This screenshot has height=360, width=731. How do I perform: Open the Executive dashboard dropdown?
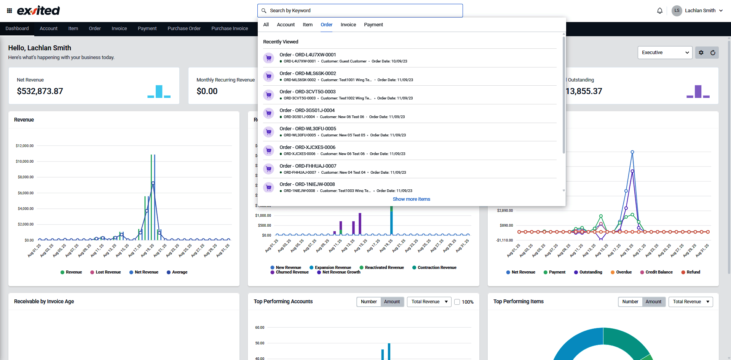pos(665,53)
